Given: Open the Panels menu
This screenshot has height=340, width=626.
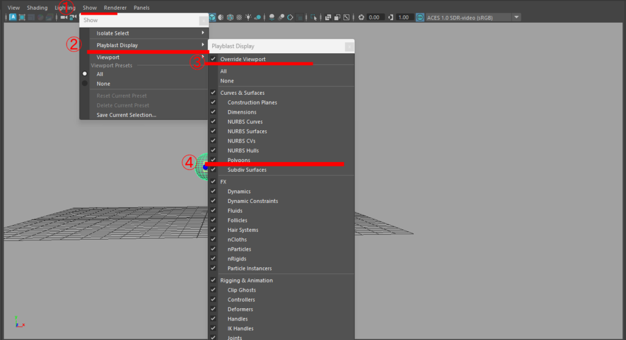Looking at the screenshot, I should (141, 8).
